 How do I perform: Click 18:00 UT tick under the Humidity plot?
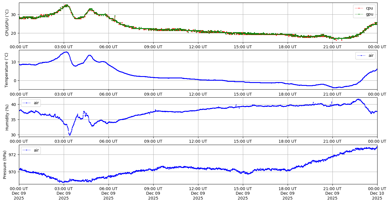pos(287,141)
